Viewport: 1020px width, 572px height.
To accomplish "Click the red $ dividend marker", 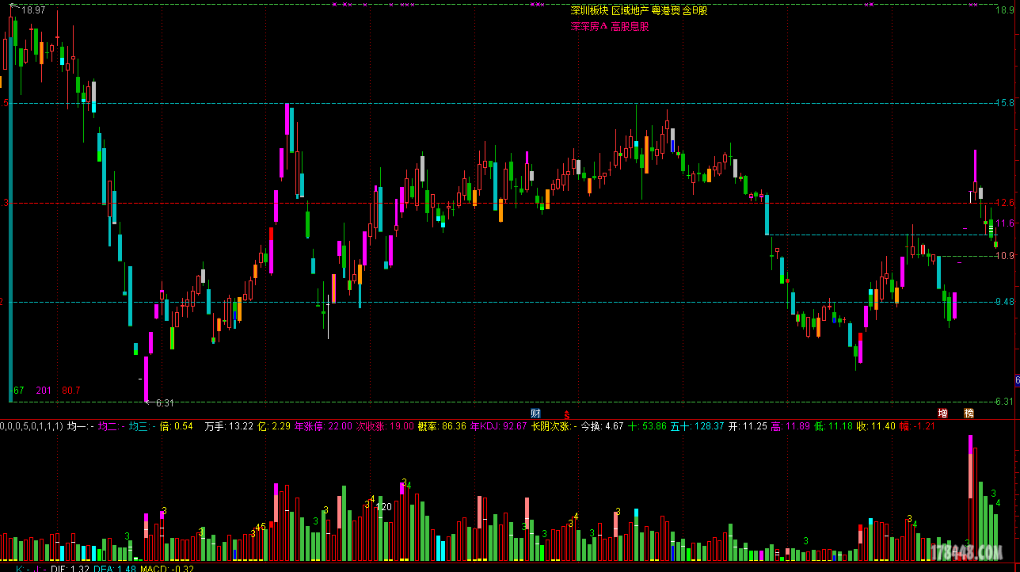I will tap(566, 414).
